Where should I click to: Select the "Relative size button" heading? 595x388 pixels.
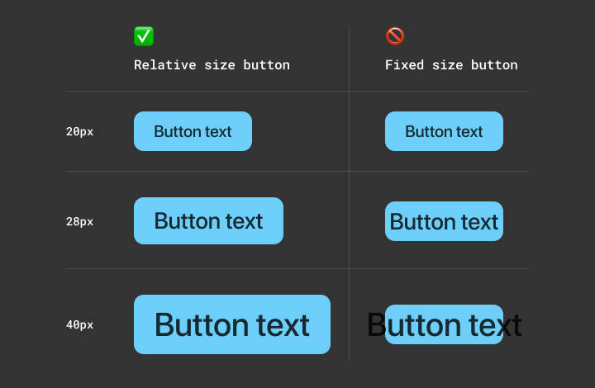click(x=212, y=65)
